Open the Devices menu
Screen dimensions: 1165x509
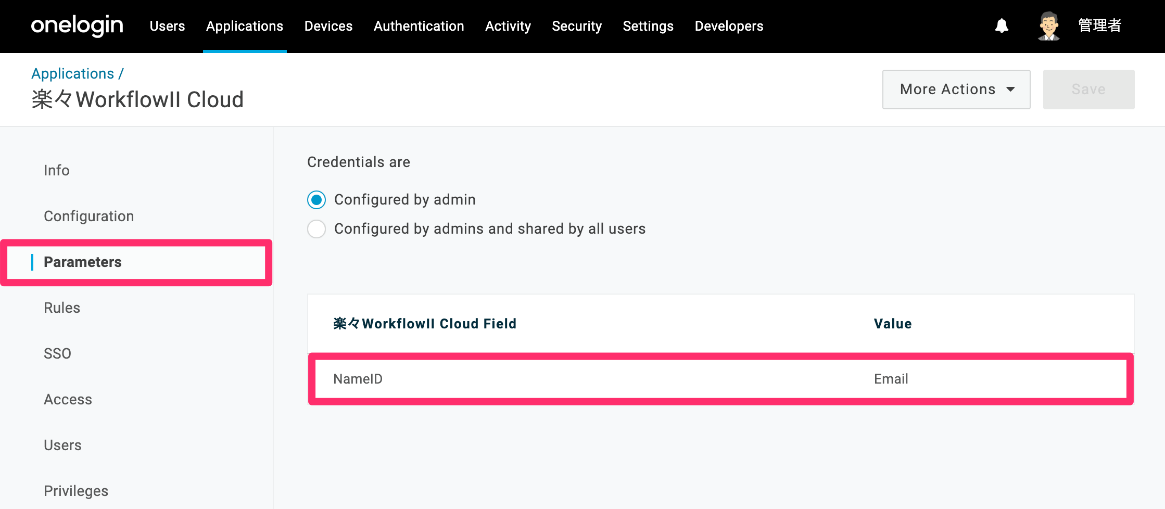[x=328, y=26]
